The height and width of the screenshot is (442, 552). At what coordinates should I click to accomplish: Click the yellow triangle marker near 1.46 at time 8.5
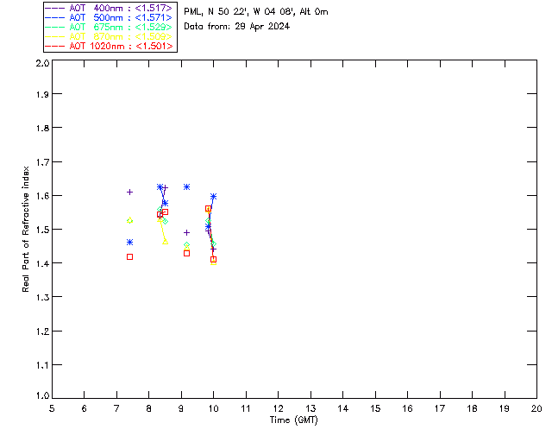pyautogui.click(x=165, y=242)
